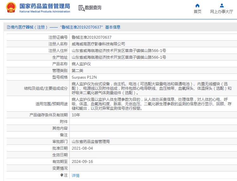237x181 pixels.
Task: Click the national emblem logo
Action: click(x=11, y=8)
